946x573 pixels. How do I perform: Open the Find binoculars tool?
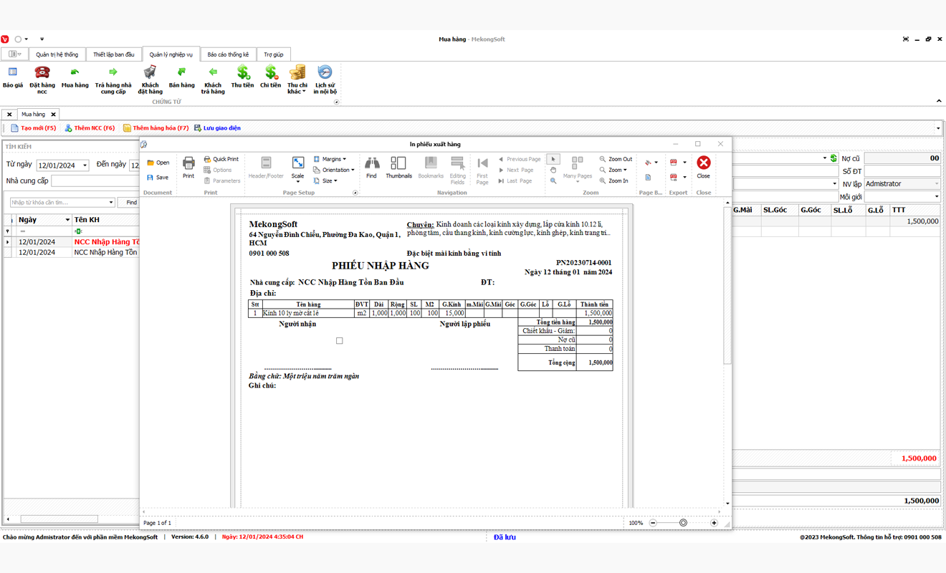coord(371,166)
